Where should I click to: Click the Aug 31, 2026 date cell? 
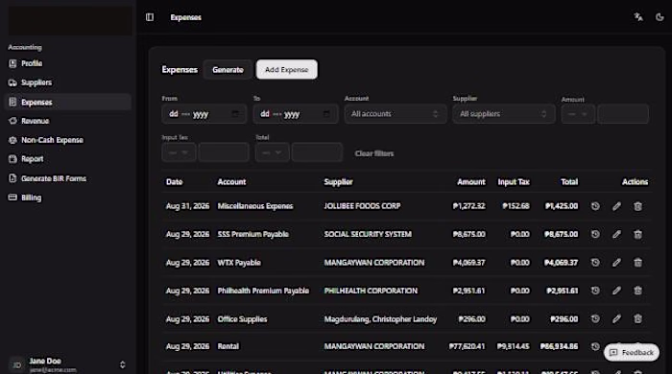(187, 206)
